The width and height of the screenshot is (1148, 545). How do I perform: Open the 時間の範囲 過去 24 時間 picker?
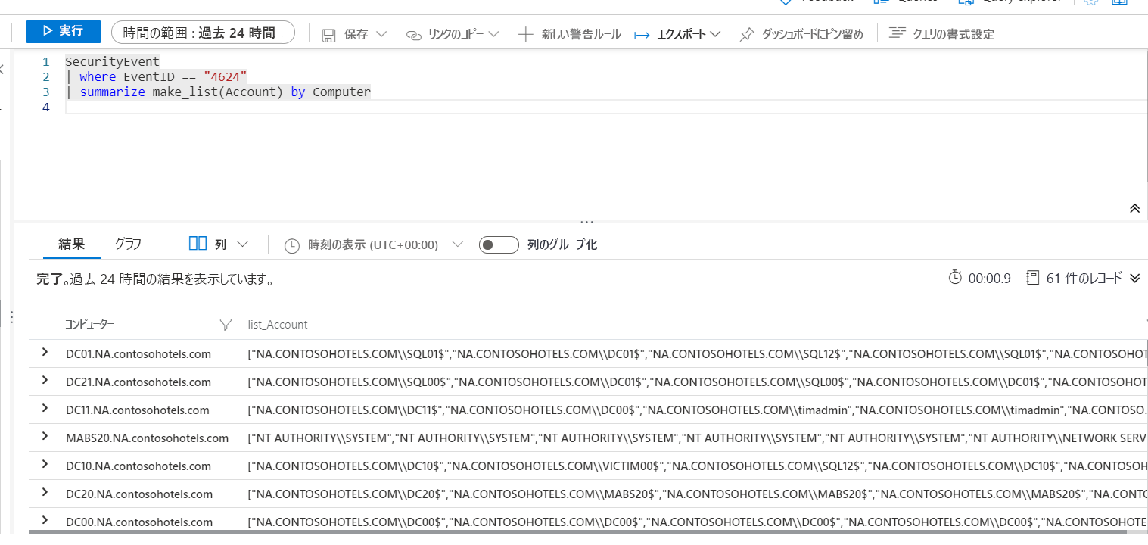[x=203, y=33]
